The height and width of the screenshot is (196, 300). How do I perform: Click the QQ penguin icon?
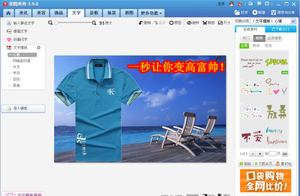click(x=231, y=3)
